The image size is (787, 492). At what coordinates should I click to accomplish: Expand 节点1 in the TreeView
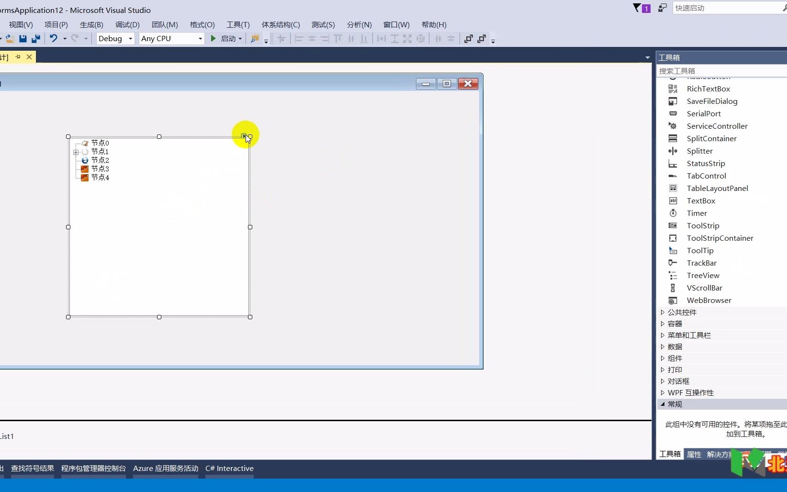point(76,152)
